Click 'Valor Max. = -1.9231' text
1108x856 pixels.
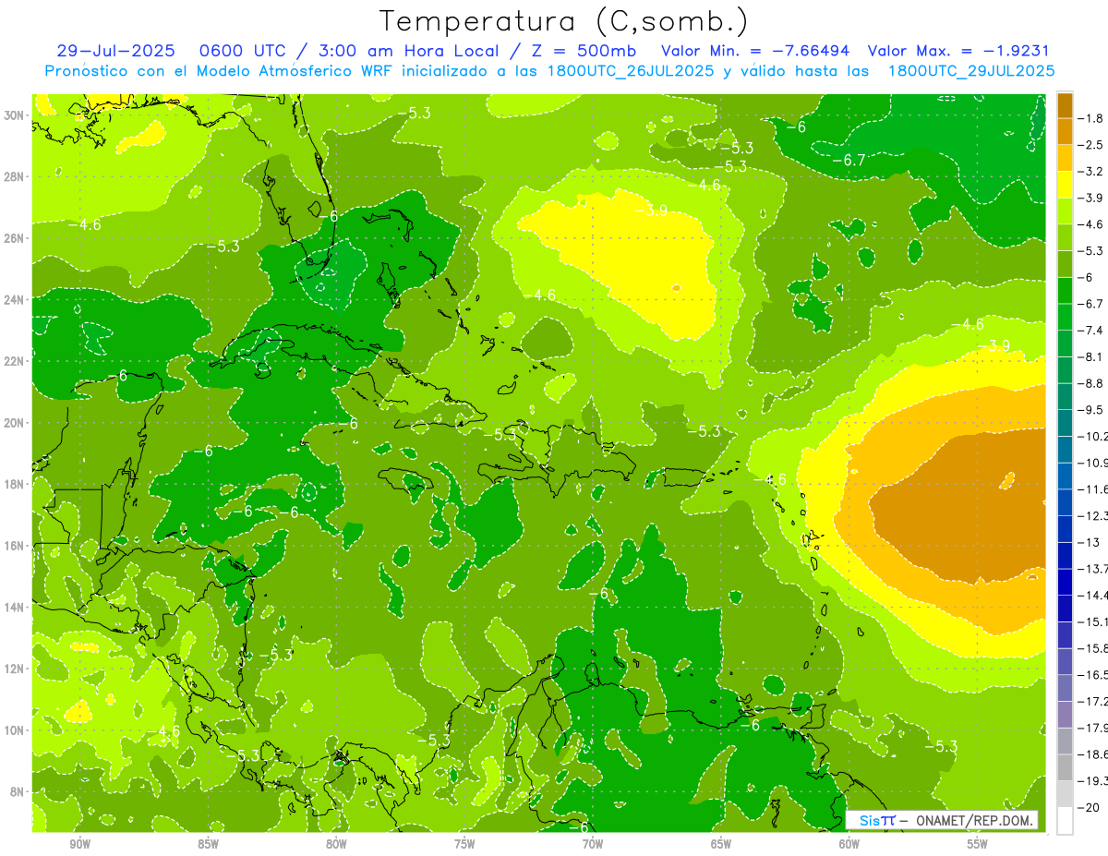click(958, 51)
